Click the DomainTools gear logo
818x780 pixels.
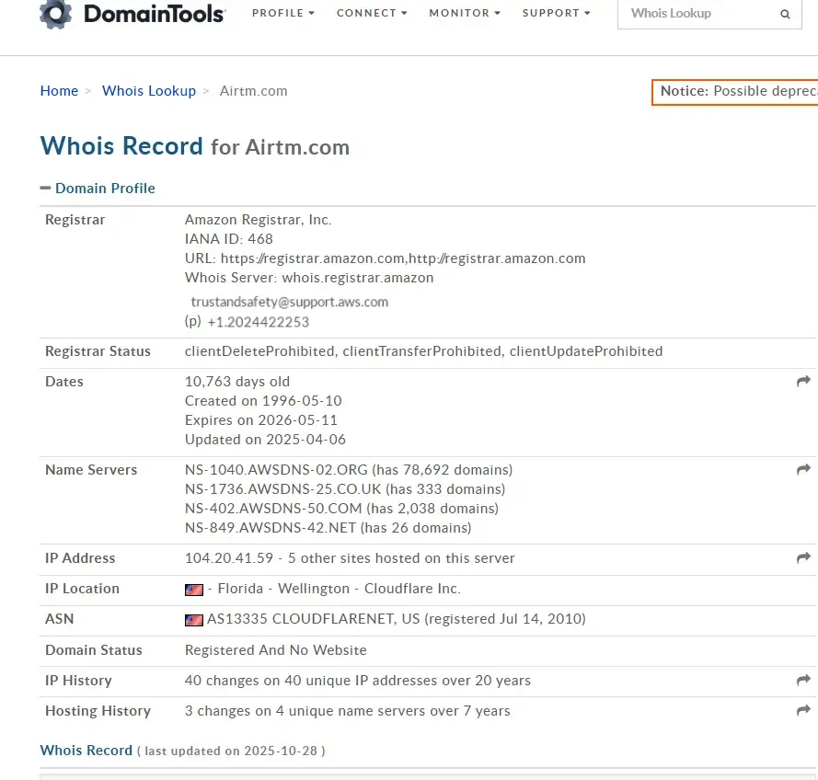(x=56, y=14)
